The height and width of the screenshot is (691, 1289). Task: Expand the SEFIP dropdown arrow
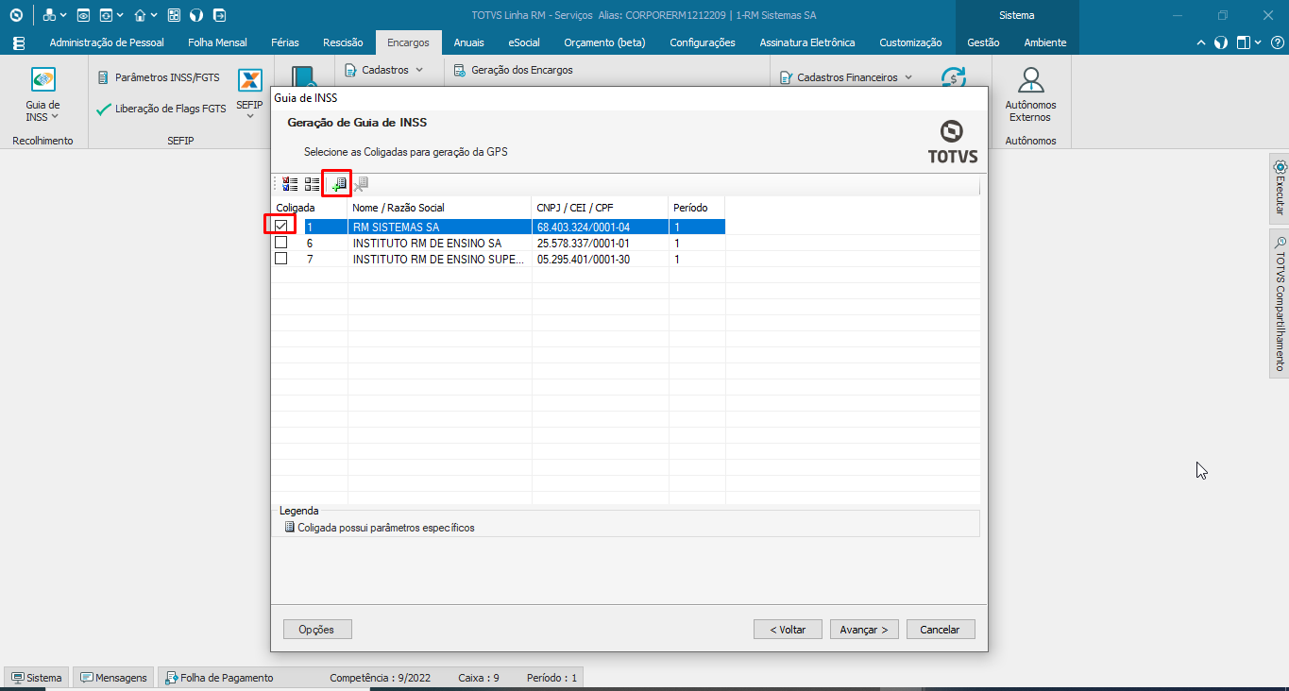[x=250, y=117]
